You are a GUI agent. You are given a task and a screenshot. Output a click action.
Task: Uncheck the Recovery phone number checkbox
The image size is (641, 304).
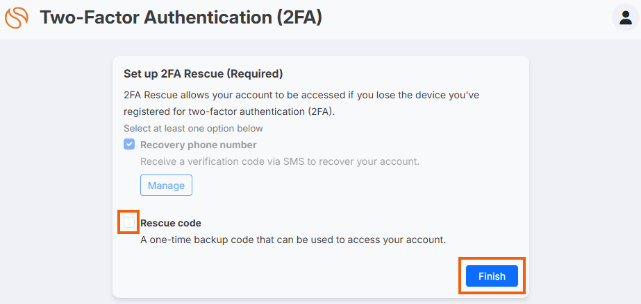tap(129, 144)
